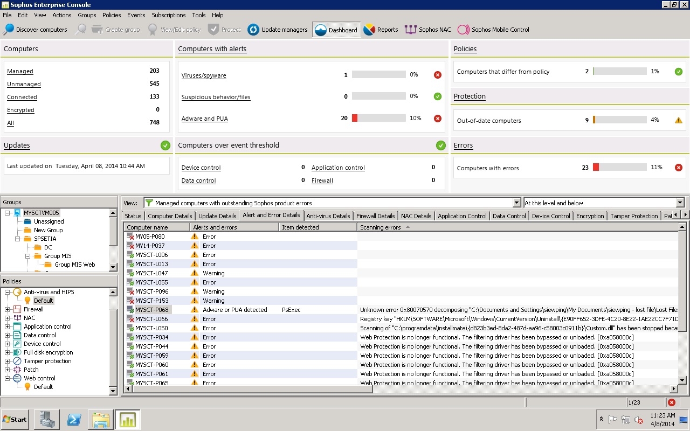The width and height of the screenshot is (690, 431).
Task: Open the Reports pie chart icon
Action: point(369,30)
